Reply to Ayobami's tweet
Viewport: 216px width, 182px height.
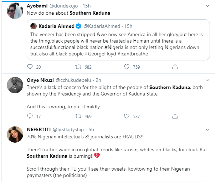(30, 67)
